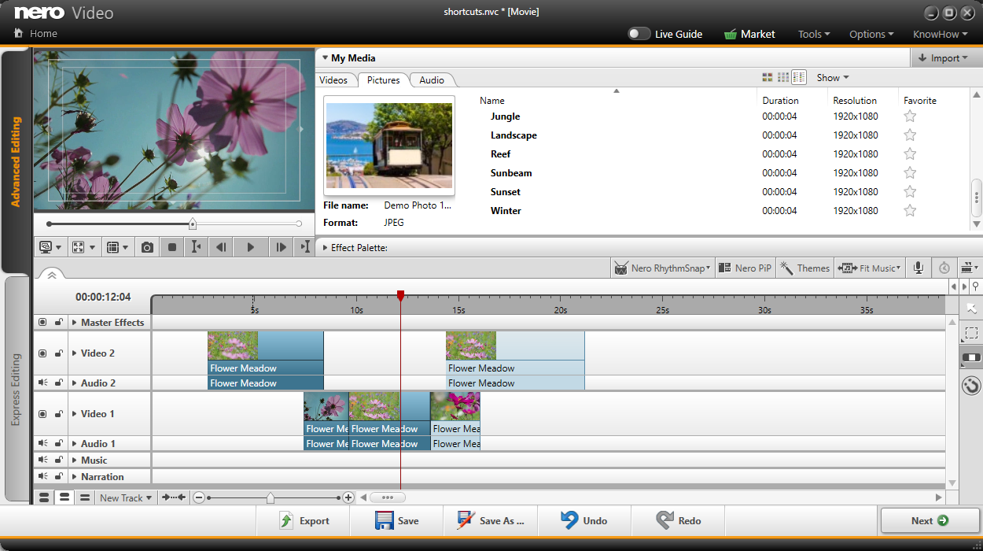Play the preview video
This screenshot has width=983, height=551.
[x=250, y=247]
